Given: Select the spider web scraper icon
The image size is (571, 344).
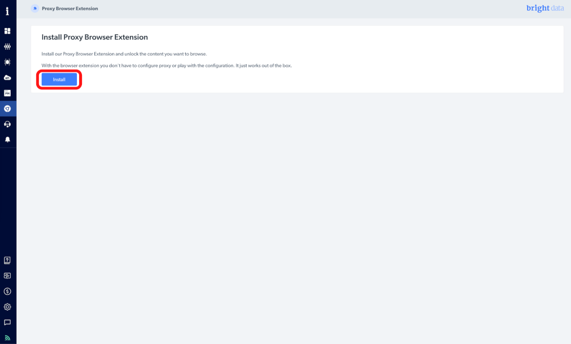Looking at the screenshot, I should [7, 62].
